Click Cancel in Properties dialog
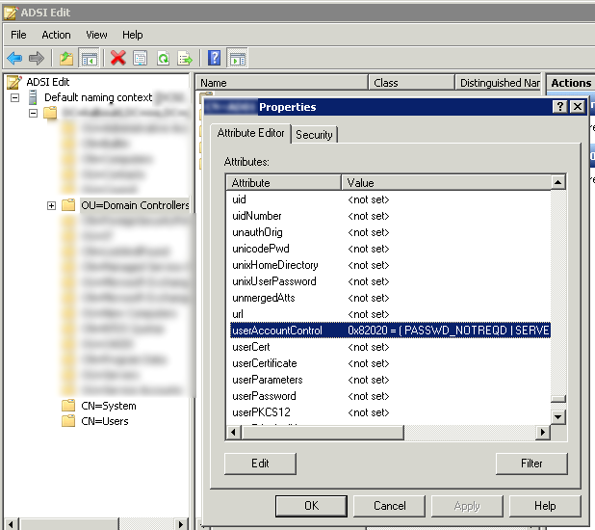The width and height of the screenshot is (595, 530). click(389, 506)
